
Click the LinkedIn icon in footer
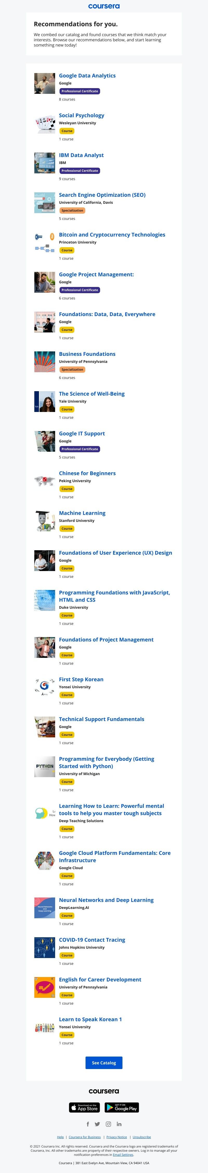[x=119, y=1124]
